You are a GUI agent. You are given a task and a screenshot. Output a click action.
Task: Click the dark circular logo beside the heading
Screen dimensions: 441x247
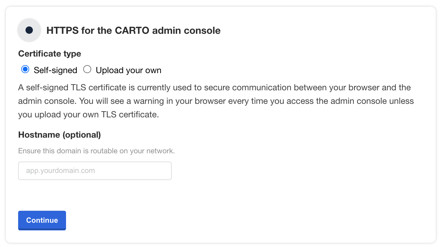tap(29, 30)
